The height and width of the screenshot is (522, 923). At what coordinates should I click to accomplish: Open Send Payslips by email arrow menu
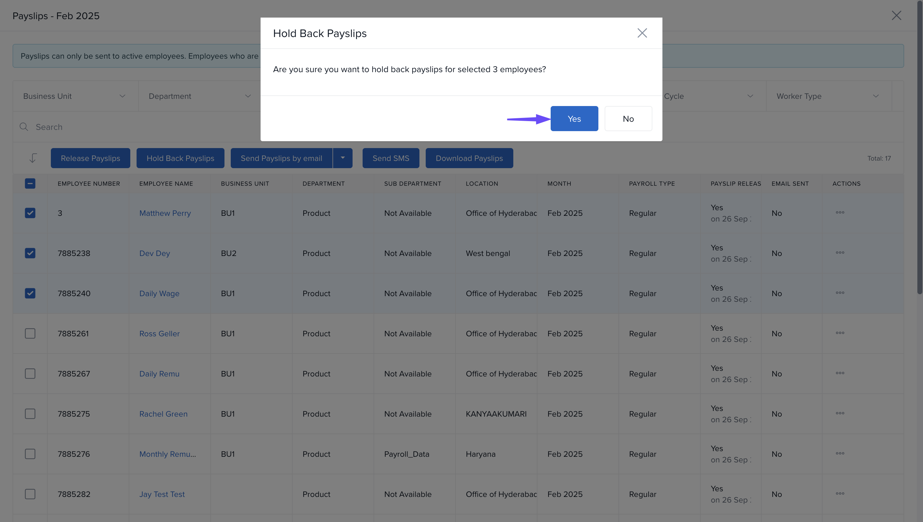point(343,158)
